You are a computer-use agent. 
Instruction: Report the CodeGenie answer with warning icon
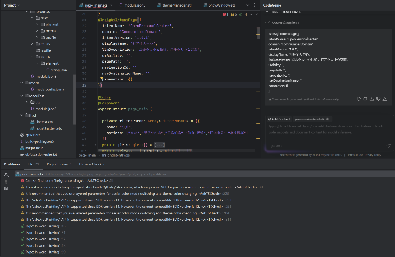(385, 99)
